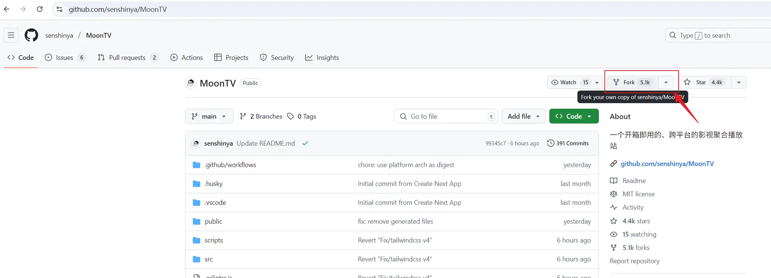Screen dimensions: 771x278
Task: Open the main branch selector dropdown
Action: (x=209, y=116)
